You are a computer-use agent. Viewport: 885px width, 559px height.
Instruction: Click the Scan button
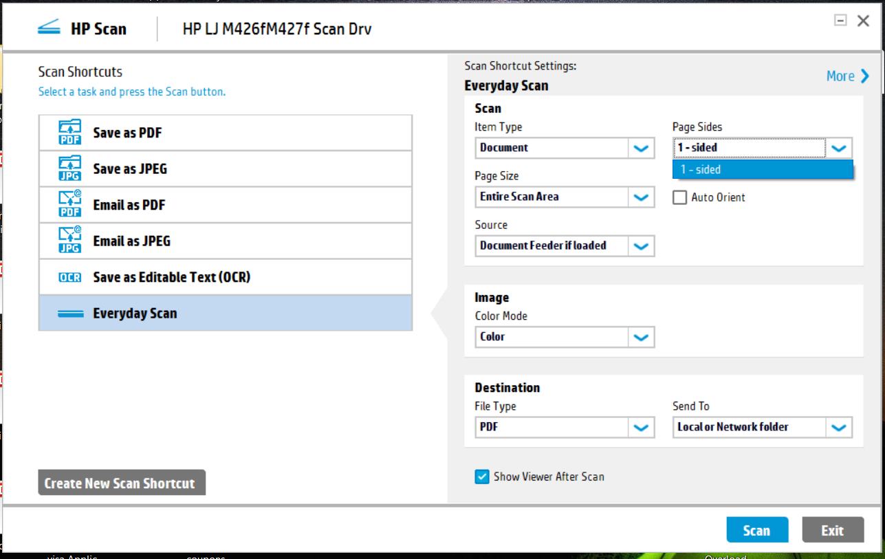[x=756, y=530]
